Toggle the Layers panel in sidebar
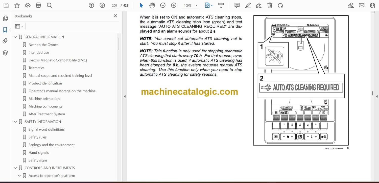This screenshot has height=183, width=379. [x=5, y=53]
